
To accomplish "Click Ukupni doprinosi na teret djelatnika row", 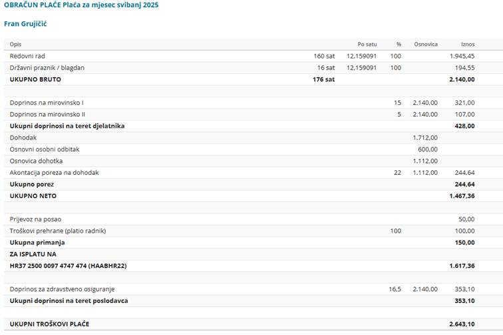I will coord(253,126).
